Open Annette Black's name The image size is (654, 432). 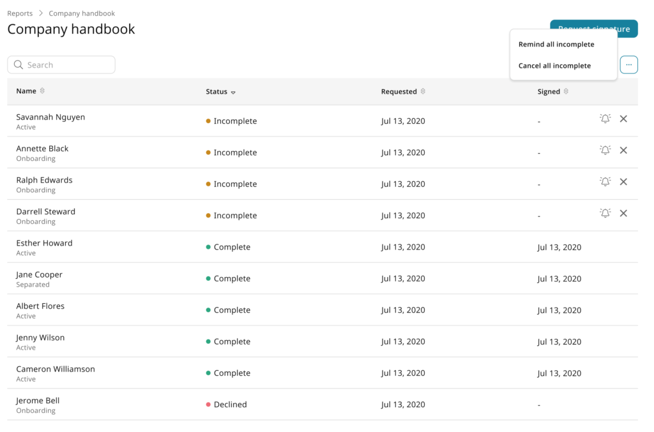[x=42, y=148]
